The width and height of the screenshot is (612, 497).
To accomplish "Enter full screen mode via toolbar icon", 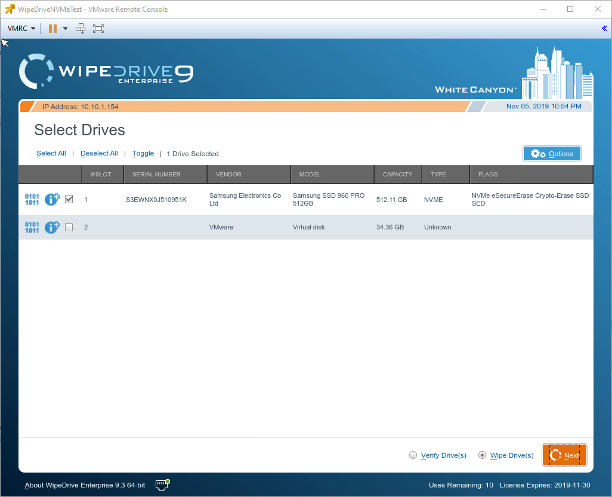I will [x=98, y=29].
